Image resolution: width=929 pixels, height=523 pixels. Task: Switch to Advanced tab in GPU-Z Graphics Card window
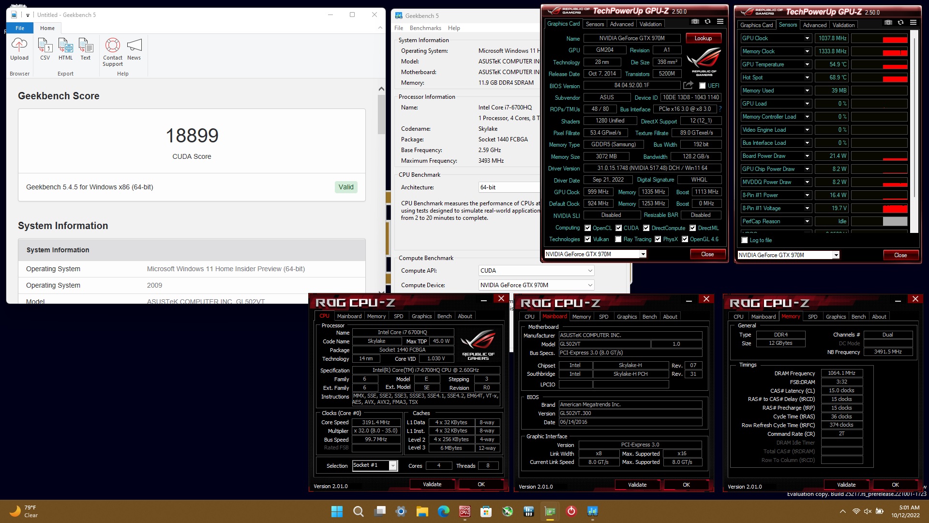click(621, 24)
